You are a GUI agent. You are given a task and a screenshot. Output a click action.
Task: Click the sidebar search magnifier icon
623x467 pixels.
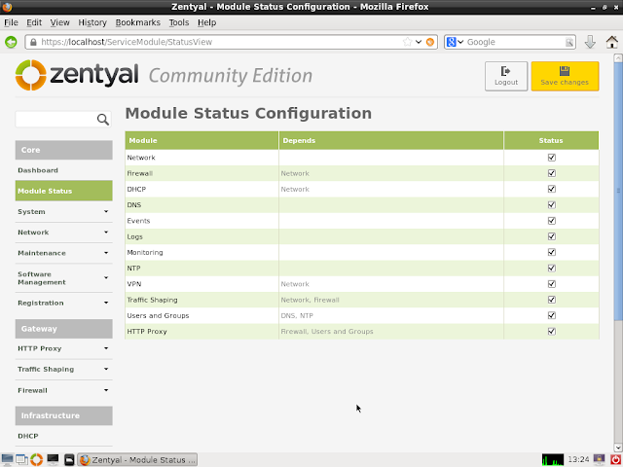(x=103, y=119)
